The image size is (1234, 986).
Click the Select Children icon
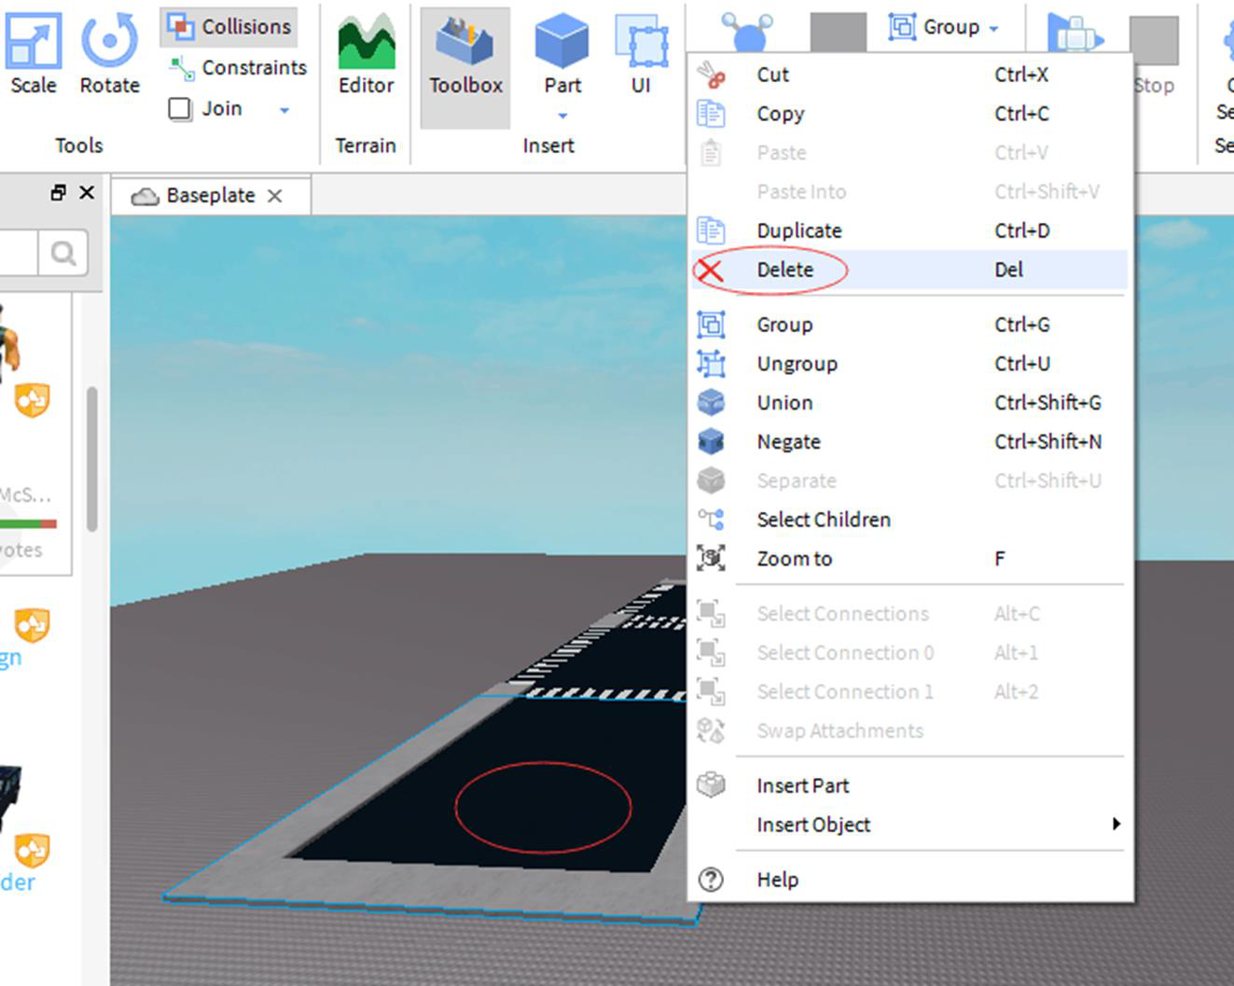coord(711,520)
